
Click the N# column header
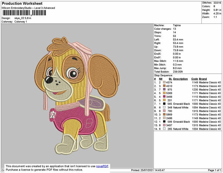tap(161, 79)
